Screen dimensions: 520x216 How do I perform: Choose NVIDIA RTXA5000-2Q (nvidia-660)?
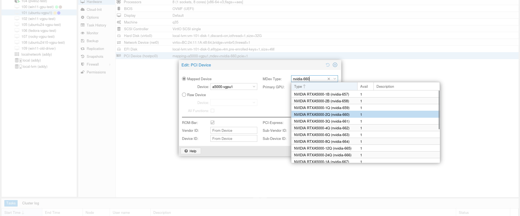(x=365, y=114)
